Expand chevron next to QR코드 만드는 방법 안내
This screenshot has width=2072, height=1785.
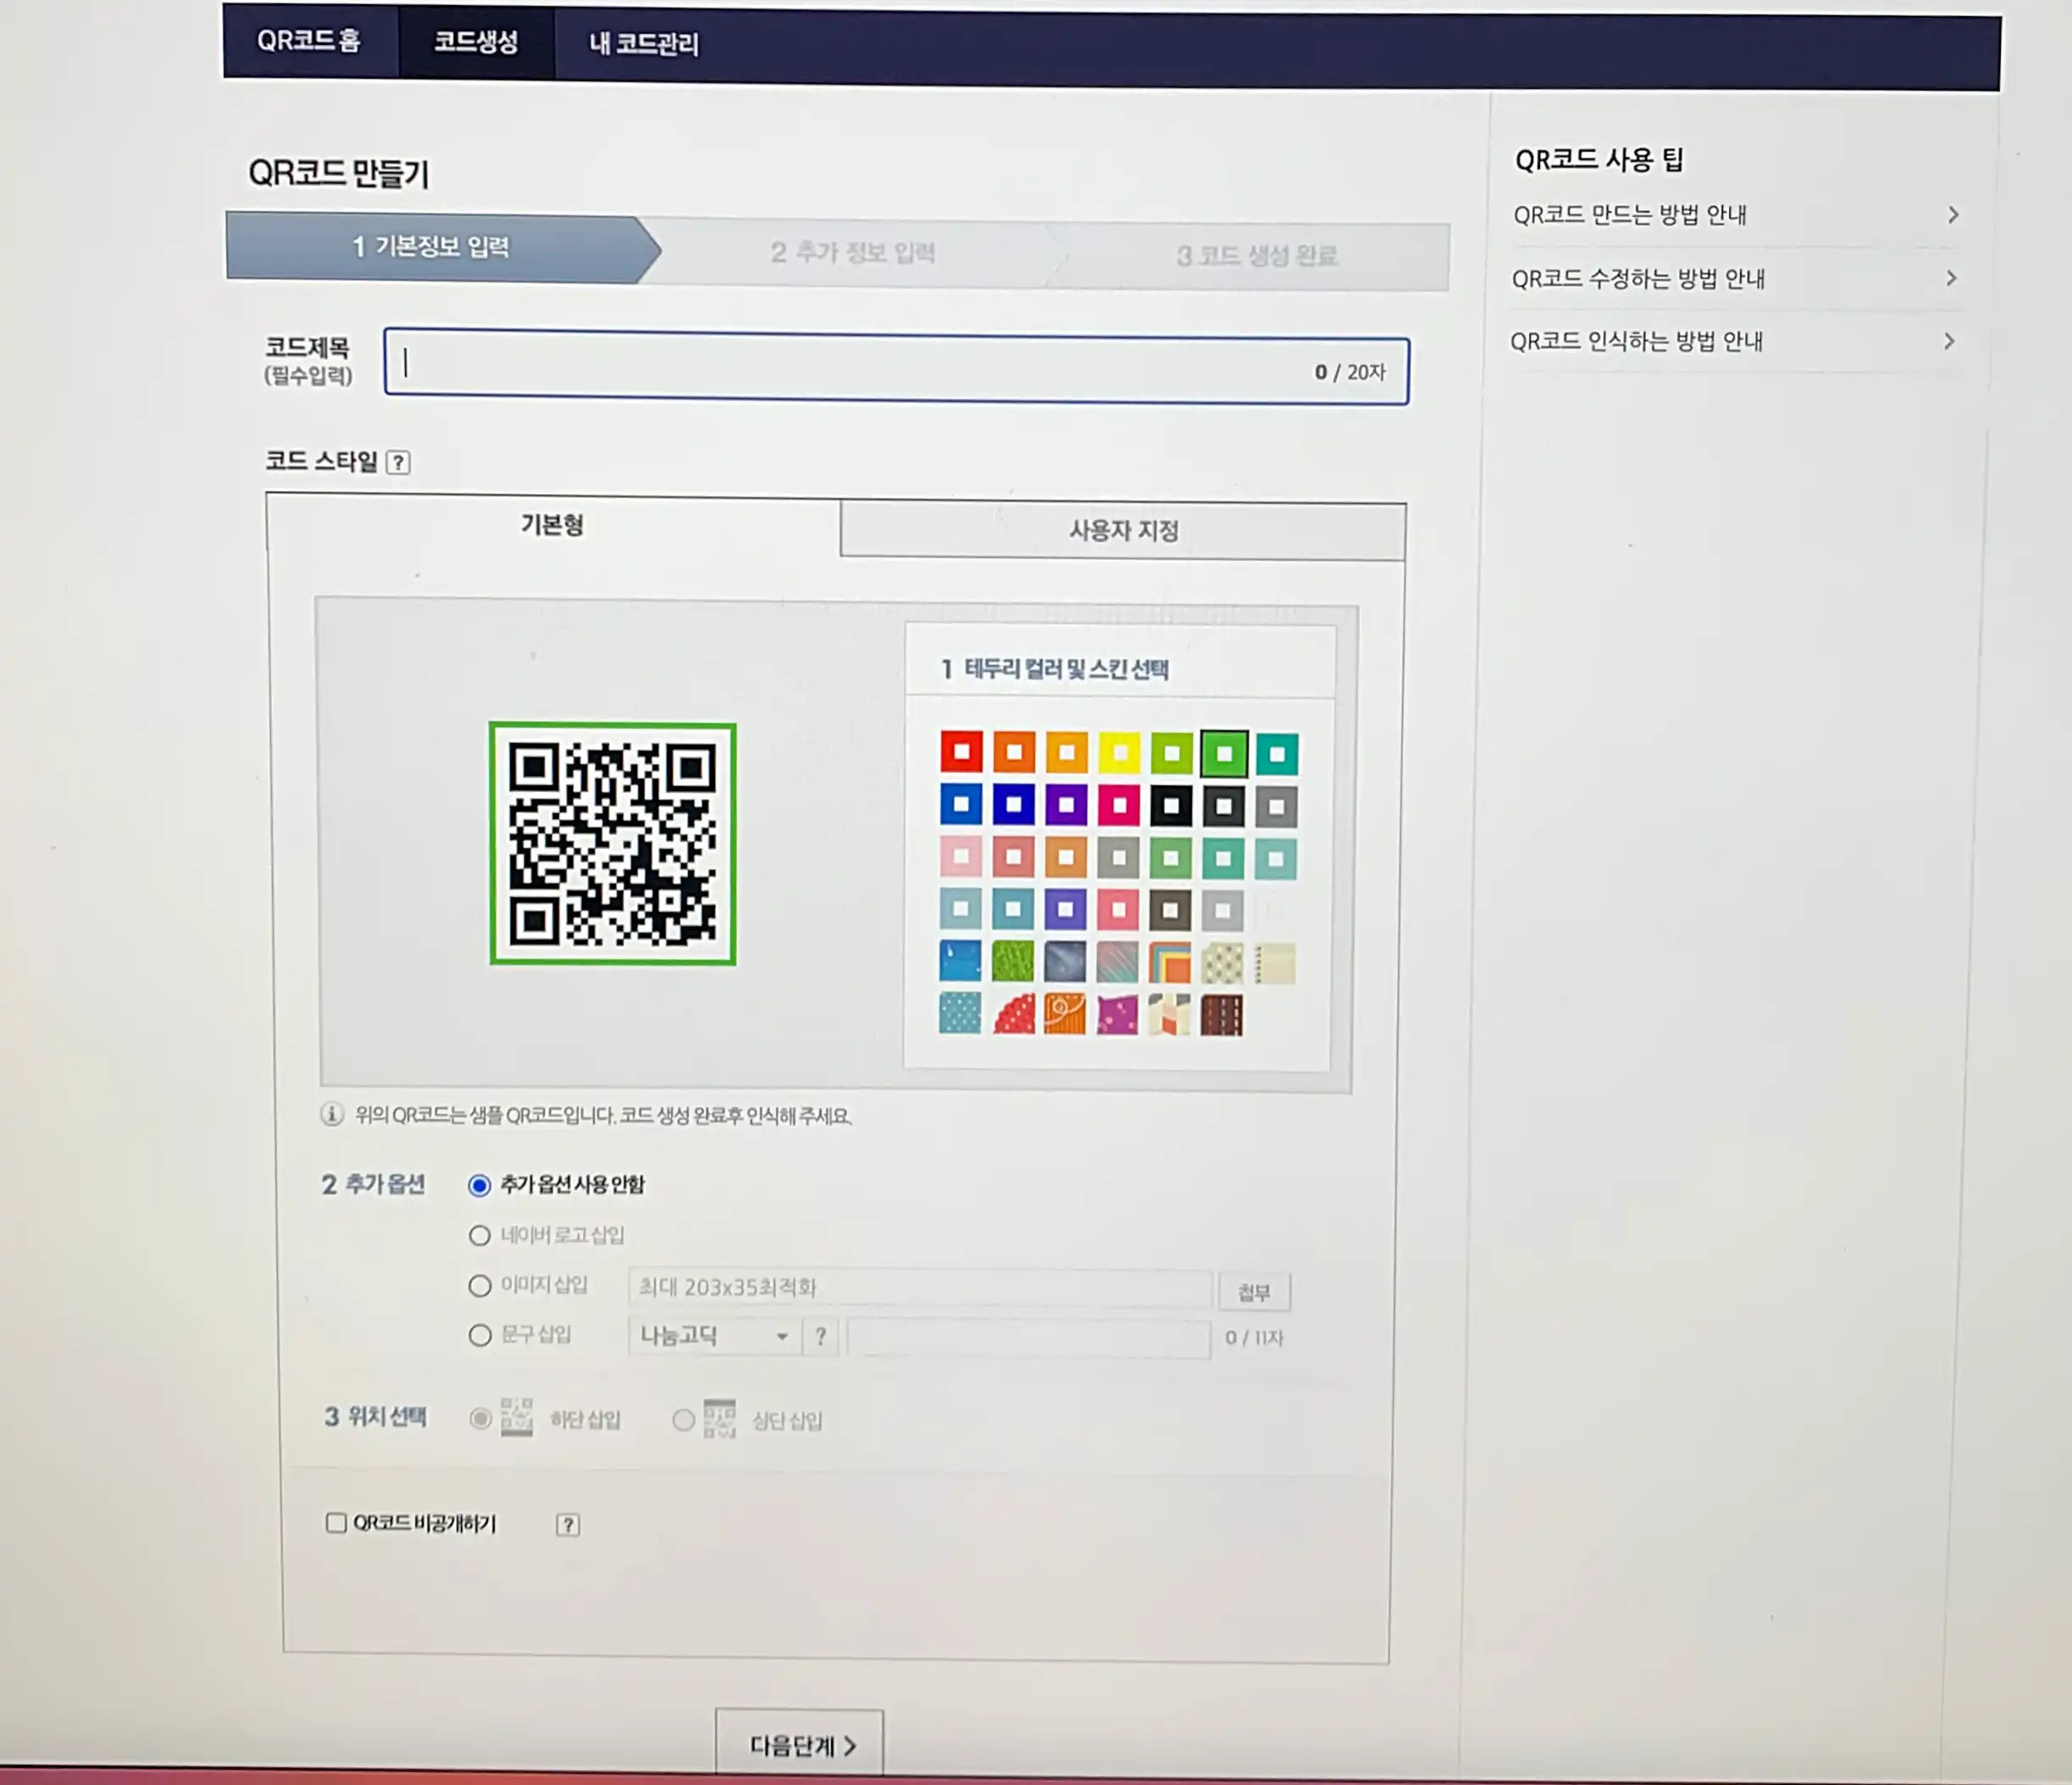[x=1952, y=215]
